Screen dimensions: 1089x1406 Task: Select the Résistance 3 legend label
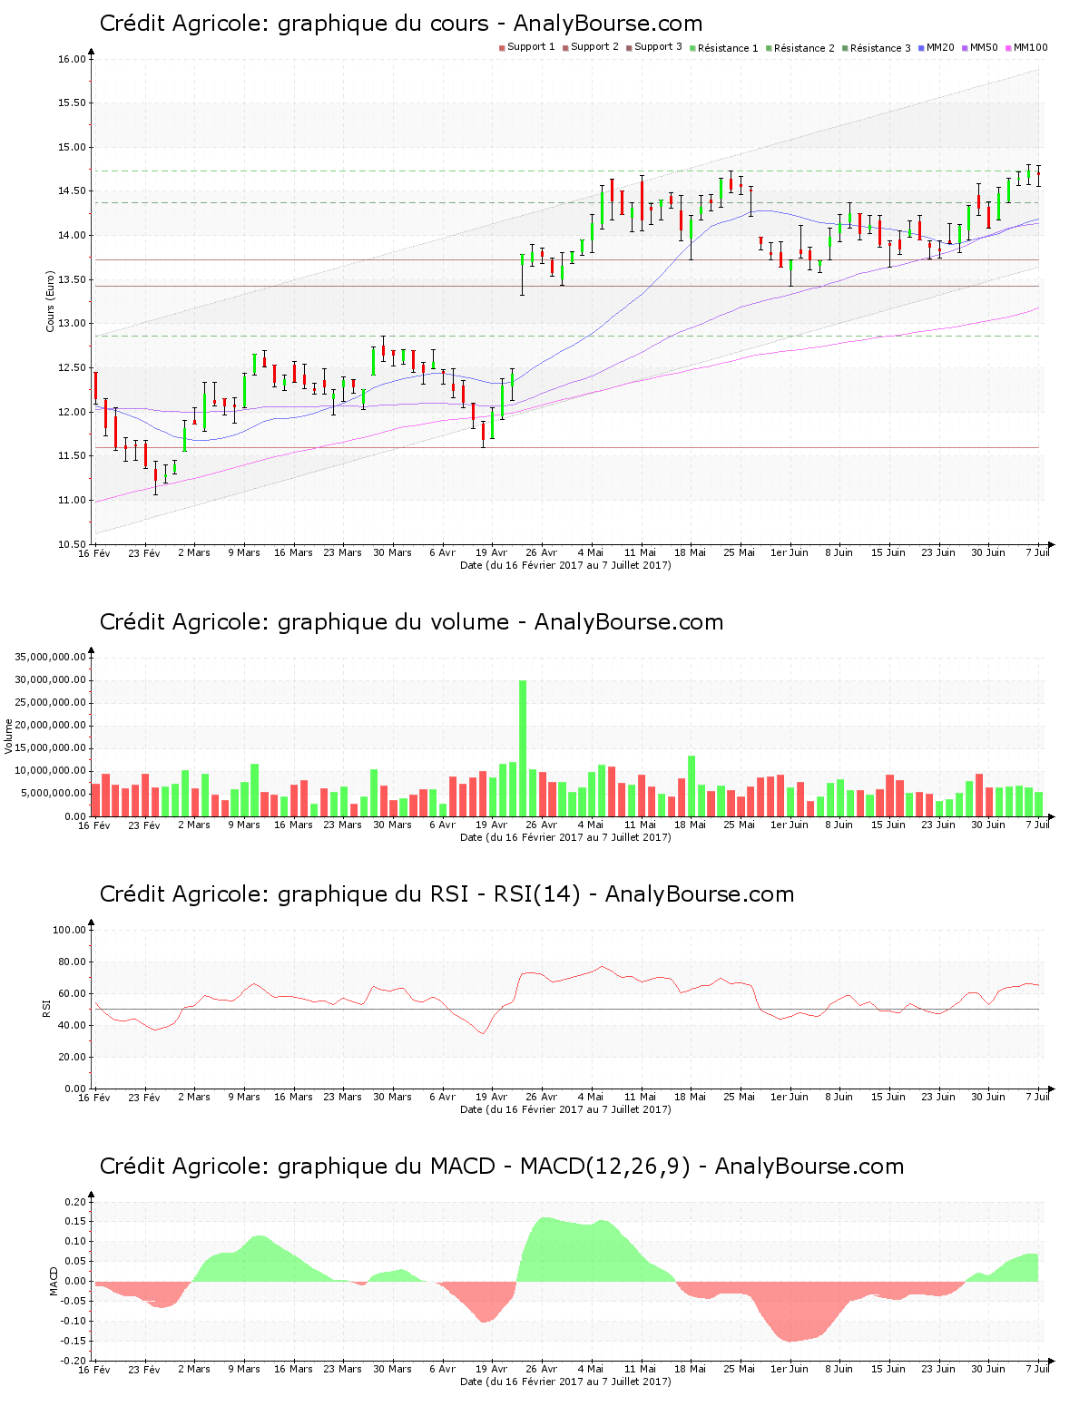click(x=880, y=48)
